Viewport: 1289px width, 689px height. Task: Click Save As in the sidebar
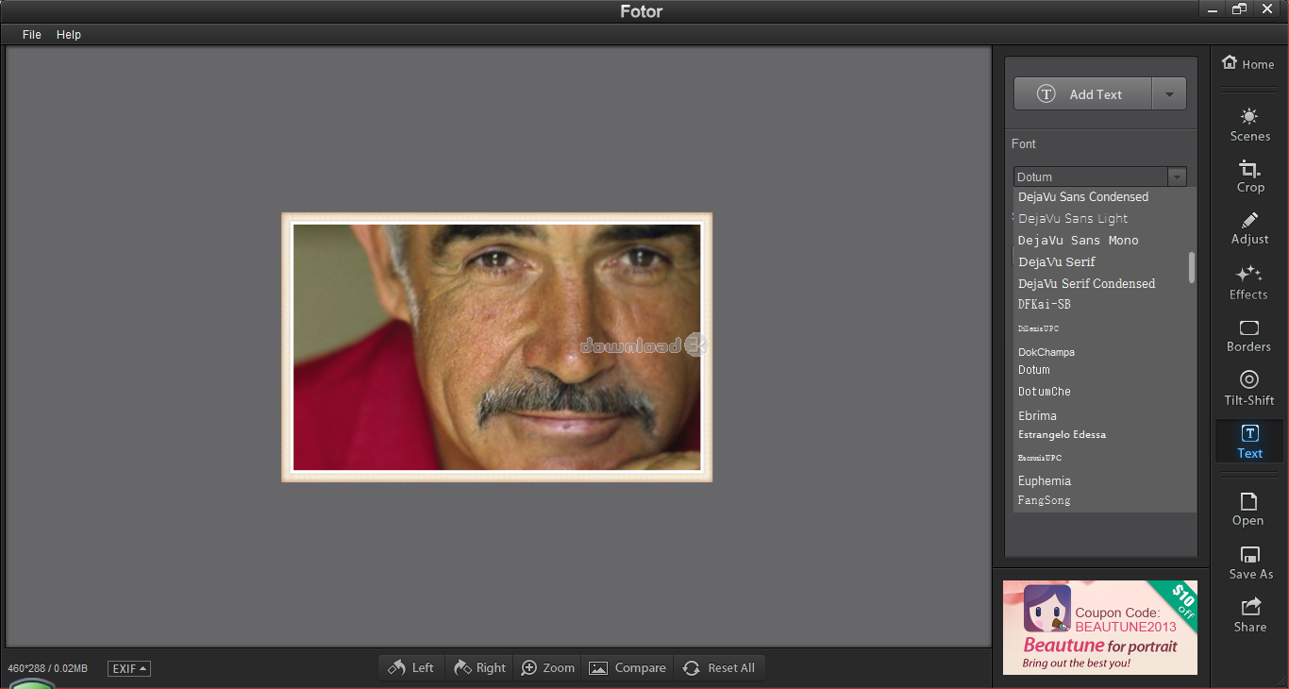coord(1250,562)
